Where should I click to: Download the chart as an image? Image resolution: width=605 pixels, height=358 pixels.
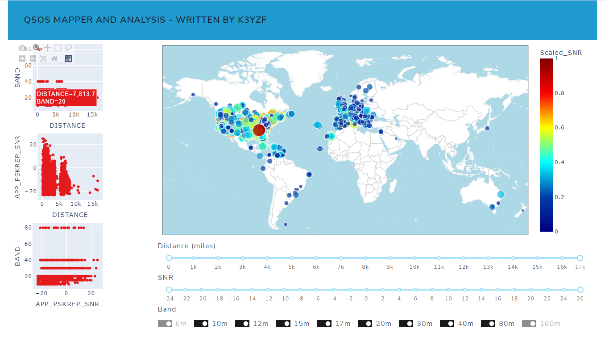pos(22,48)
